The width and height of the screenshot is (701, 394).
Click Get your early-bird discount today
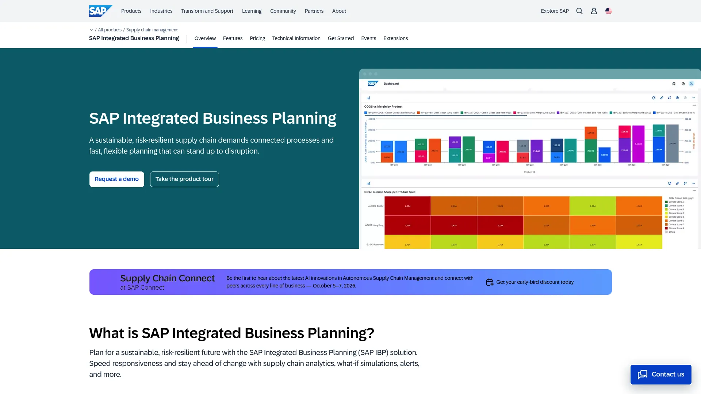pyautogui.click(x=535, y=282)
